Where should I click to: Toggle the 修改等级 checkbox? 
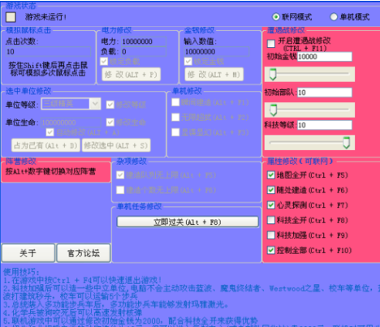pos(110,105)
